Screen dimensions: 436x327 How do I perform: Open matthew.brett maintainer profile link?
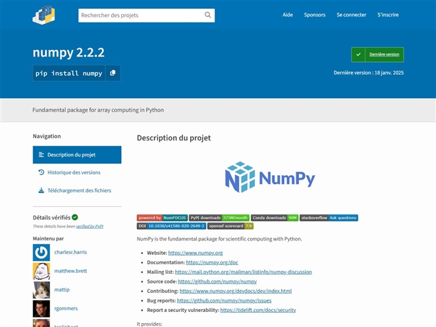pyautogui.click(x=71, y=271)
